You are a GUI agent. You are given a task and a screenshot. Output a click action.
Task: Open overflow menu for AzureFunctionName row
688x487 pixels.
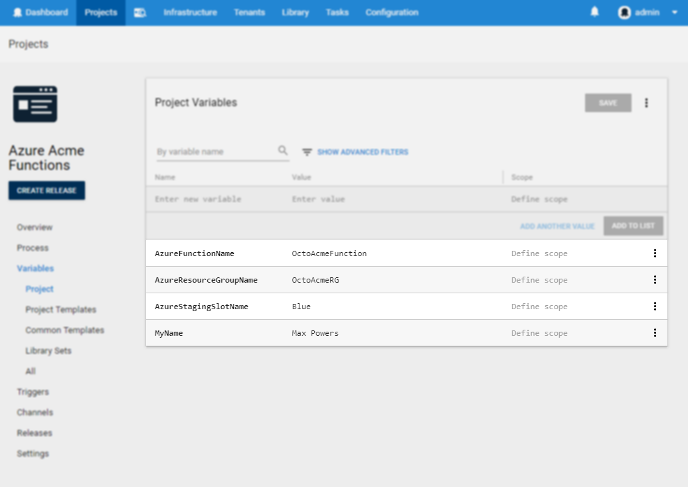coord(655,253)
